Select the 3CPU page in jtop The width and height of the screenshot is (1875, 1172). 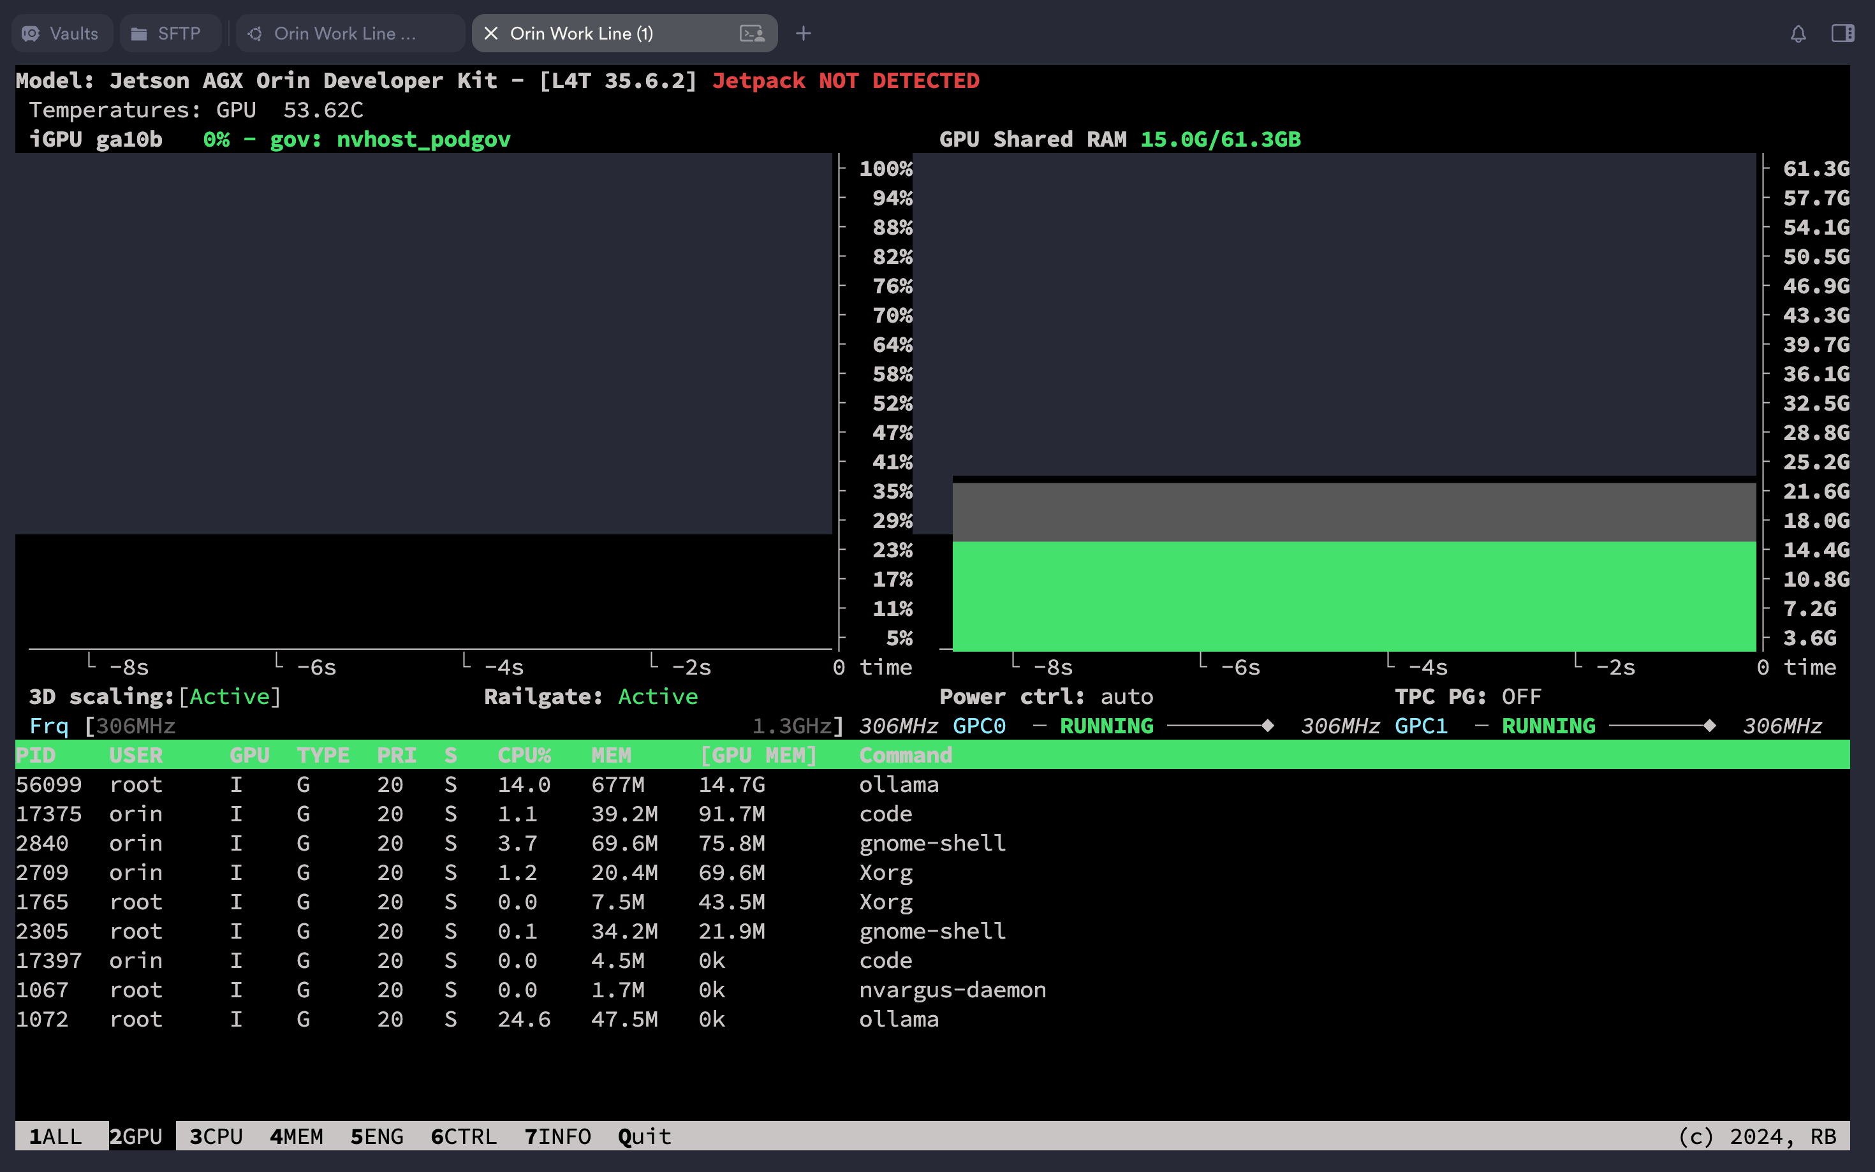[x=216, y=1136]
